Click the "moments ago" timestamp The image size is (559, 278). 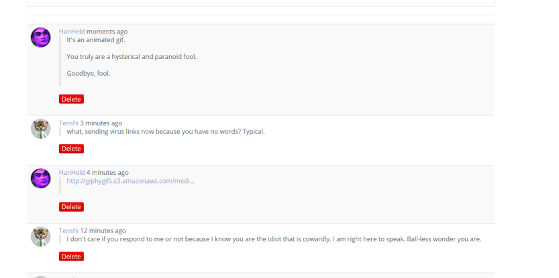107,31
